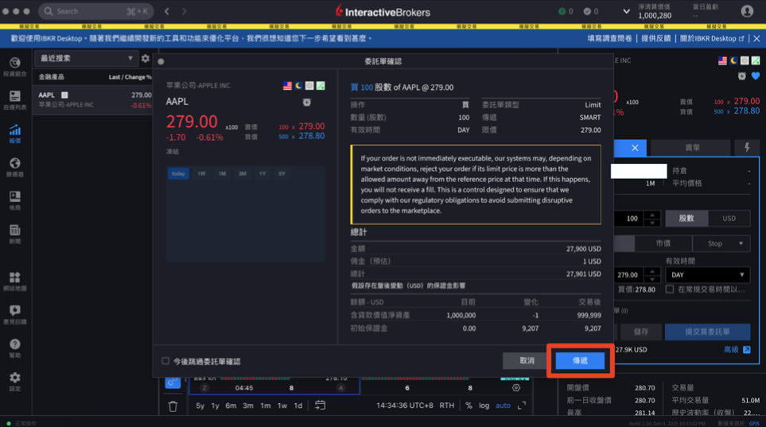This screenshot has height=427, width=766.
Task: Click the blue heart favorite icon
Action: pos(756,76)
